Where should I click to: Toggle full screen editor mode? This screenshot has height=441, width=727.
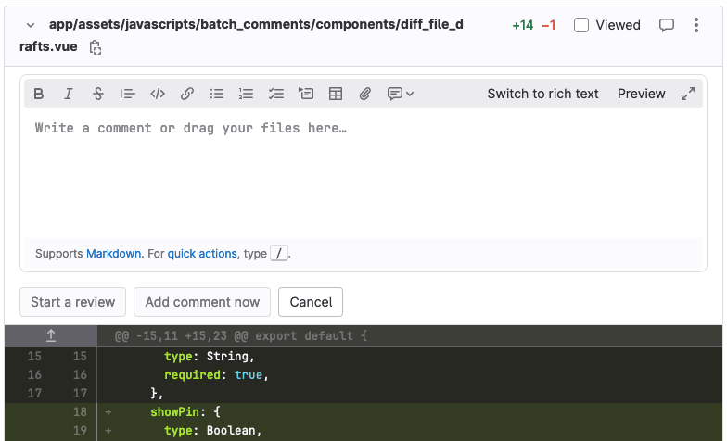(688, 94)
